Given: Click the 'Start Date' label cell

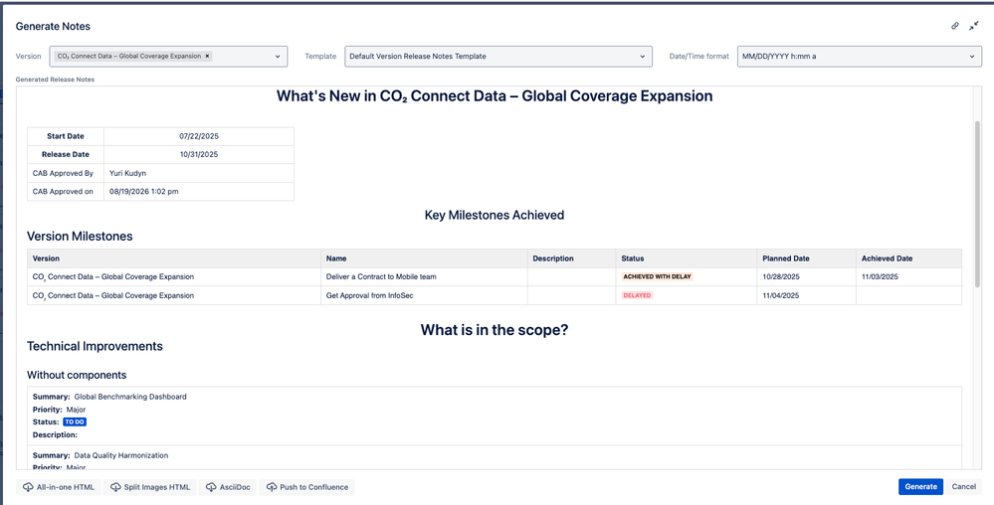Looking at the screenshot, I should pos(66,136).
